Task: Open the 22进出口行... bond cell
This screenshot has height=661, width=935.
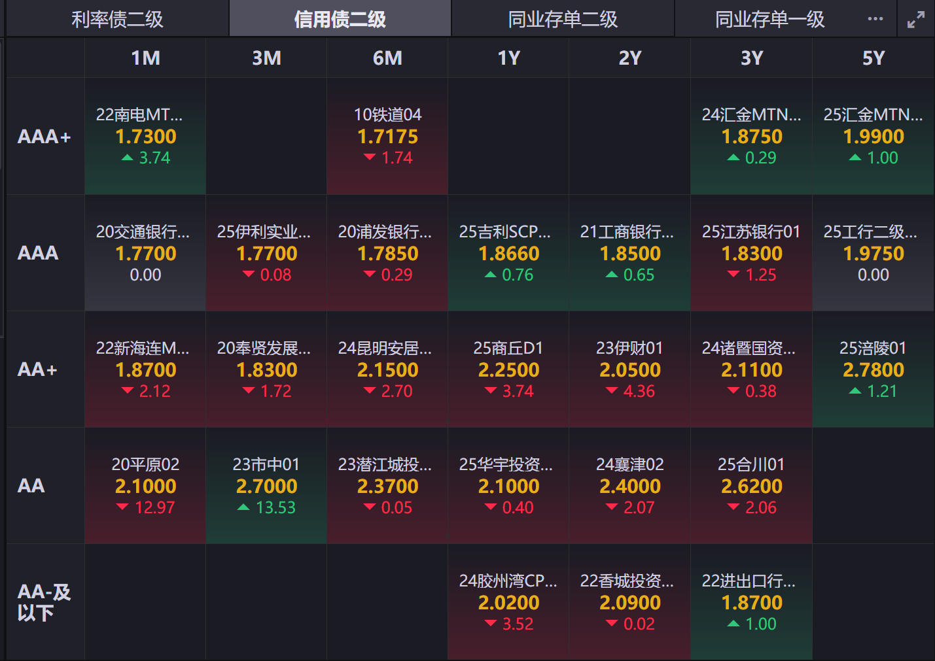Action: [x=752, y=602]
